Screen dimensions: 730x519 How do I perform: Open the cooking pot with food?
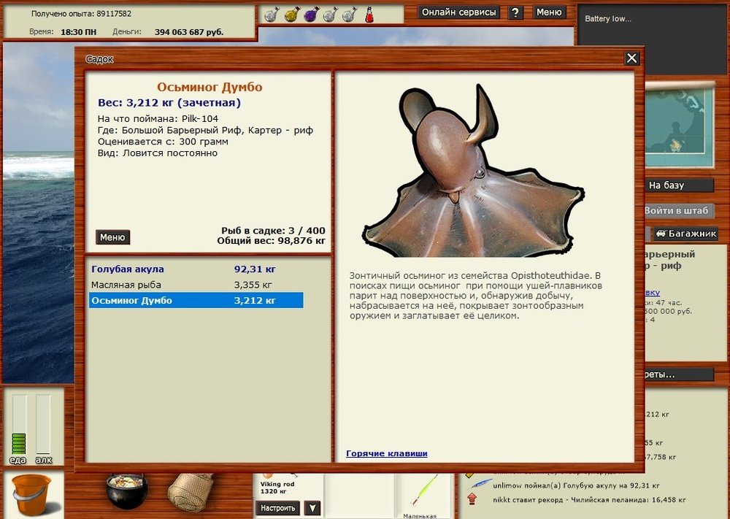(127, 491)
